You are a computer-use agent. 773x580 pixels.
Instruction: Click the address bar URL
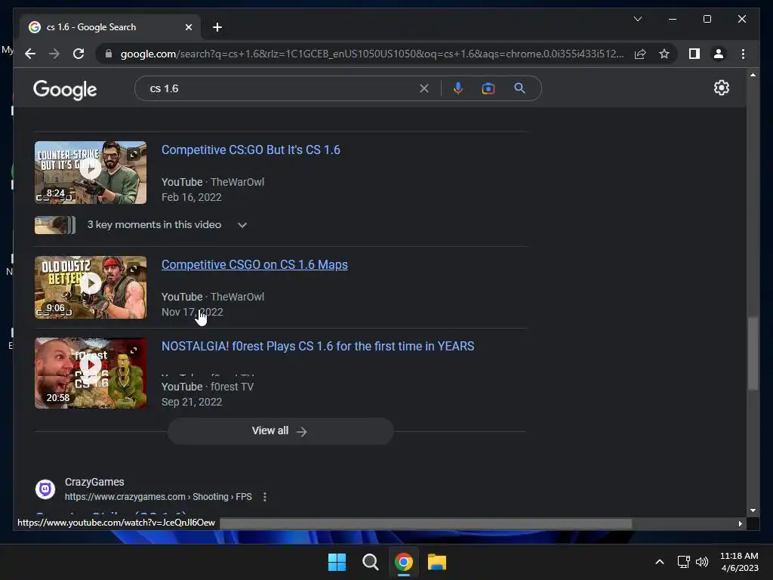pyautogui.click(x=371, y=54)
